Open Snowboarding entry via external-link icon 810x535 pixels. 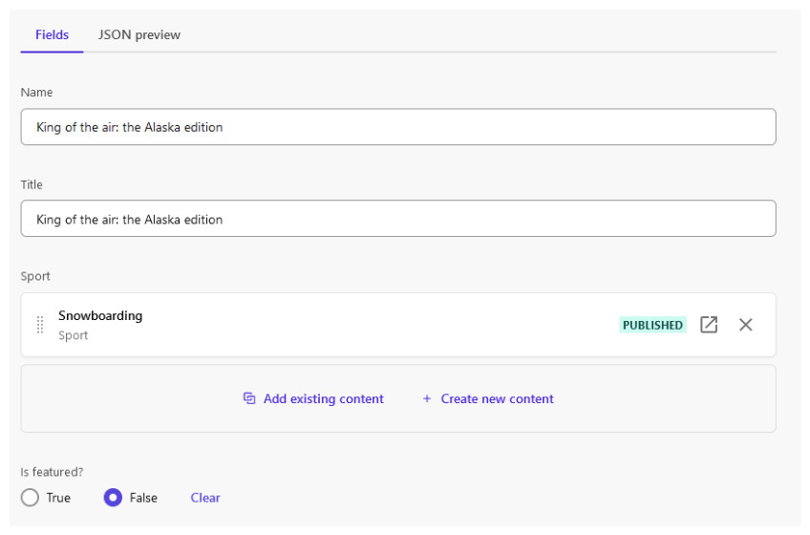(x=709, y=325)
